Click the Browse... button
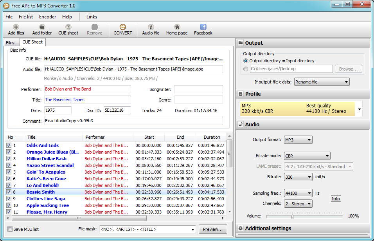 point(348,69)
